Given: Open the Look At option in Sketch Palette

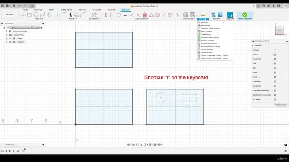Looking at the screenshot, I should pyautogui.click(x=275, y=55).
